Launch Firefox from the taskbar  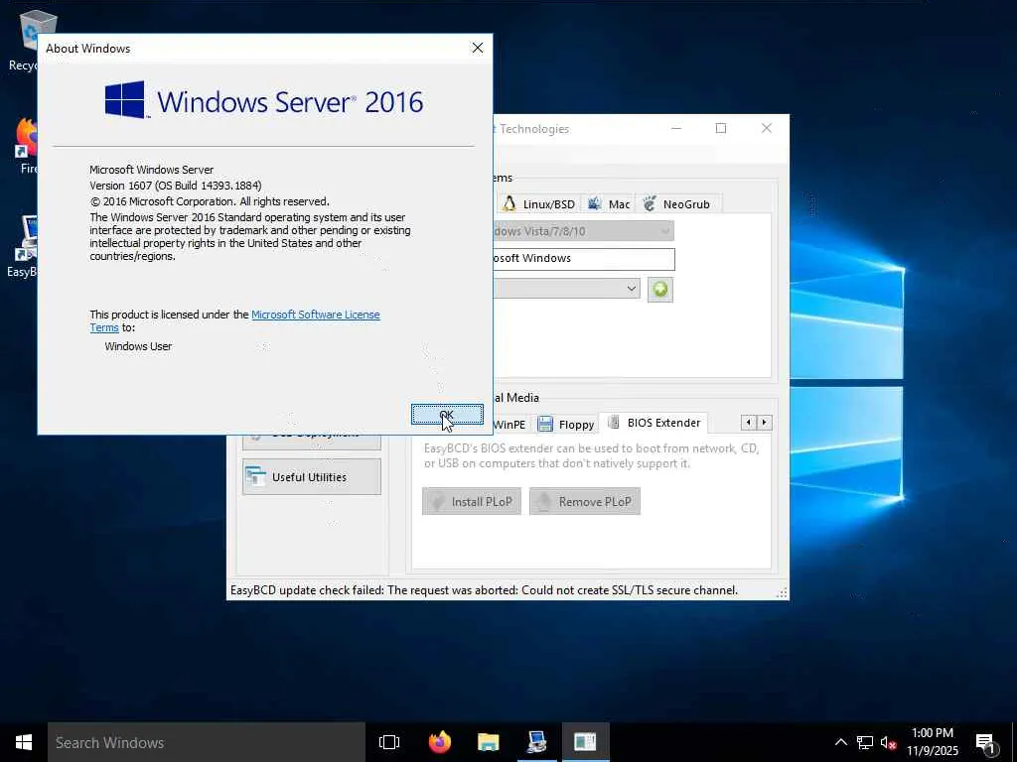[x=440, y=742]
